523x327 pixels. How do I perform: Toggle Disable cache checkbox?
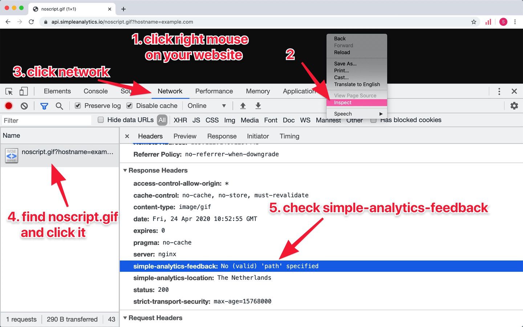129,106
